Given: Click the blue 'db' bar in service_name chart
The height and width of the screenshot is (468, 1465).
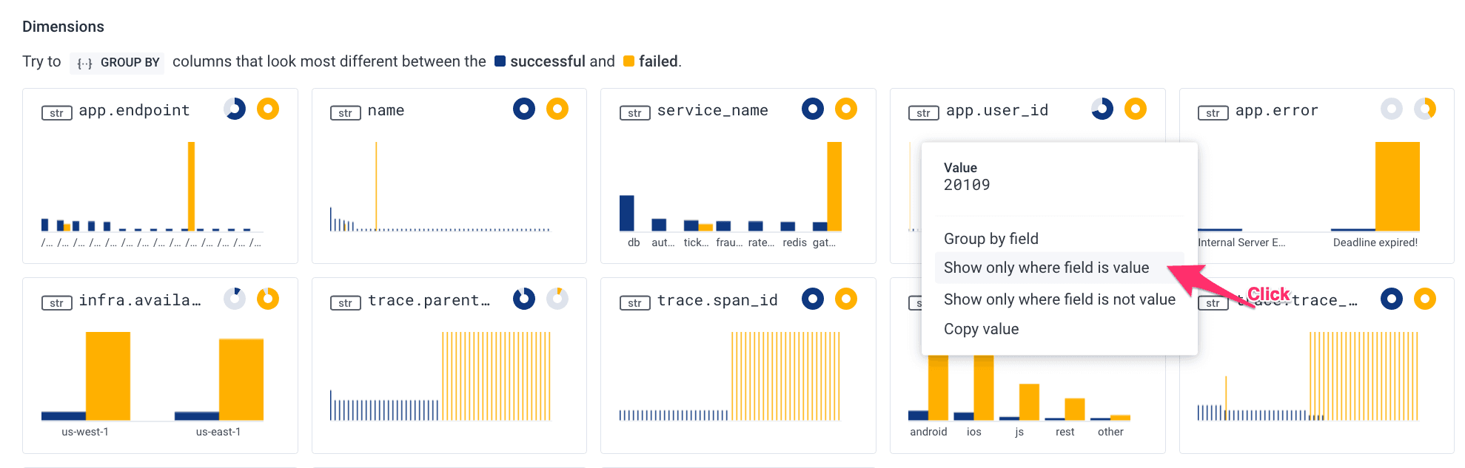Looking at the screenshot, I should coord(627,213).
